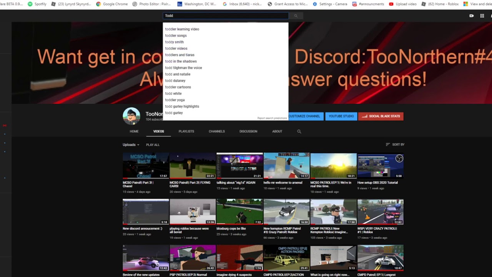Open the #announcments bookmark
This screenshot has width=492, height=277.
coord(368,4)
